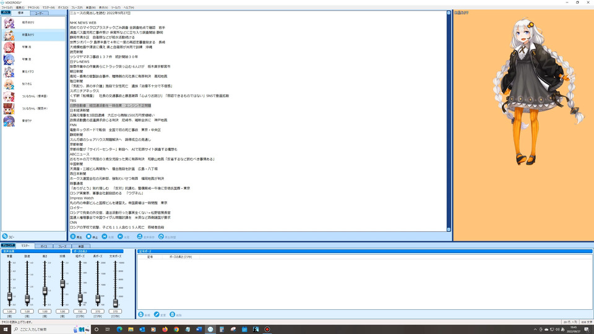Open the テキスト menu

coord(33,7)
